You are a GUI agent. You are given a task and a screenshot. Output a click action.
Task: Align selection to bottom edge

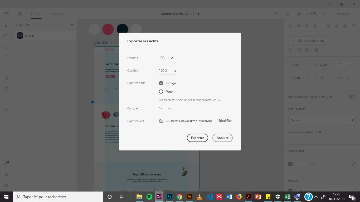tap(307, 26)
